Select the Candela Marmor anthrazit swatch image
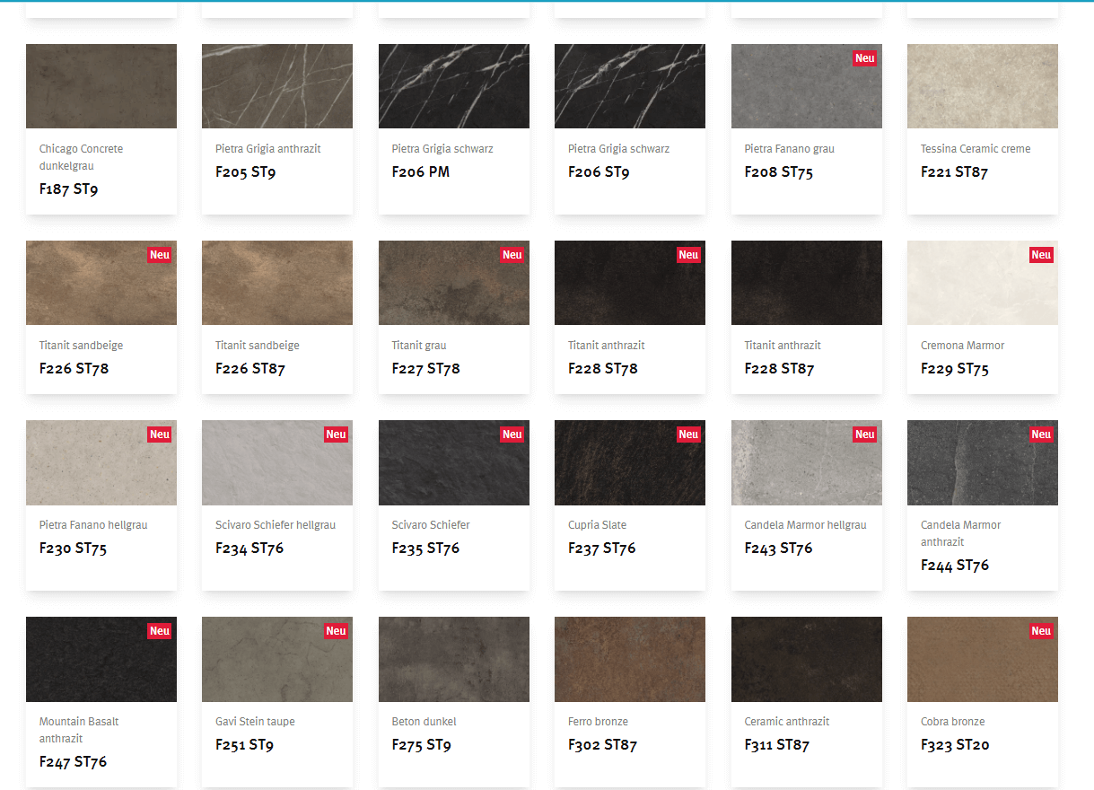This screenshot has height=790, width=1094. pyautogui.click(x=983, y=462)
